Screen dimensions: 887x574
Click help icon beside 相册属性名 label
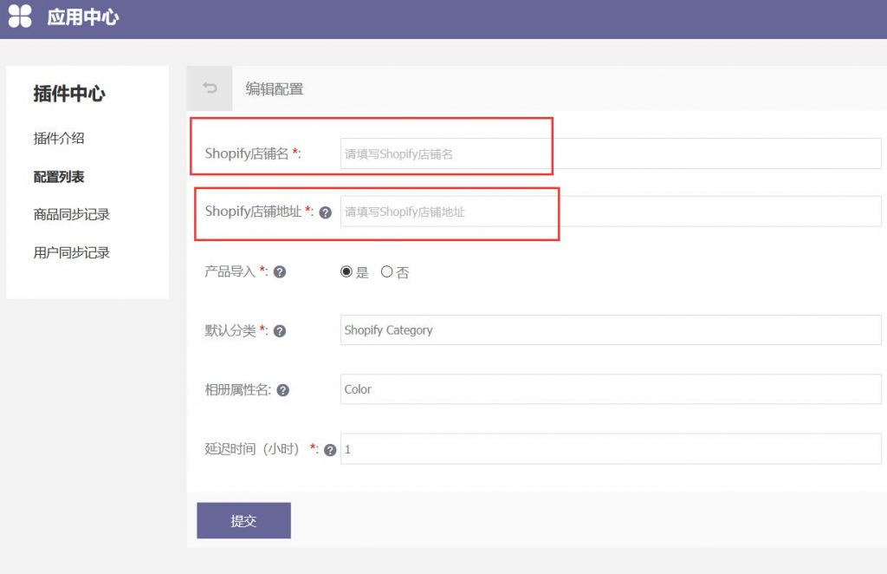282,390
